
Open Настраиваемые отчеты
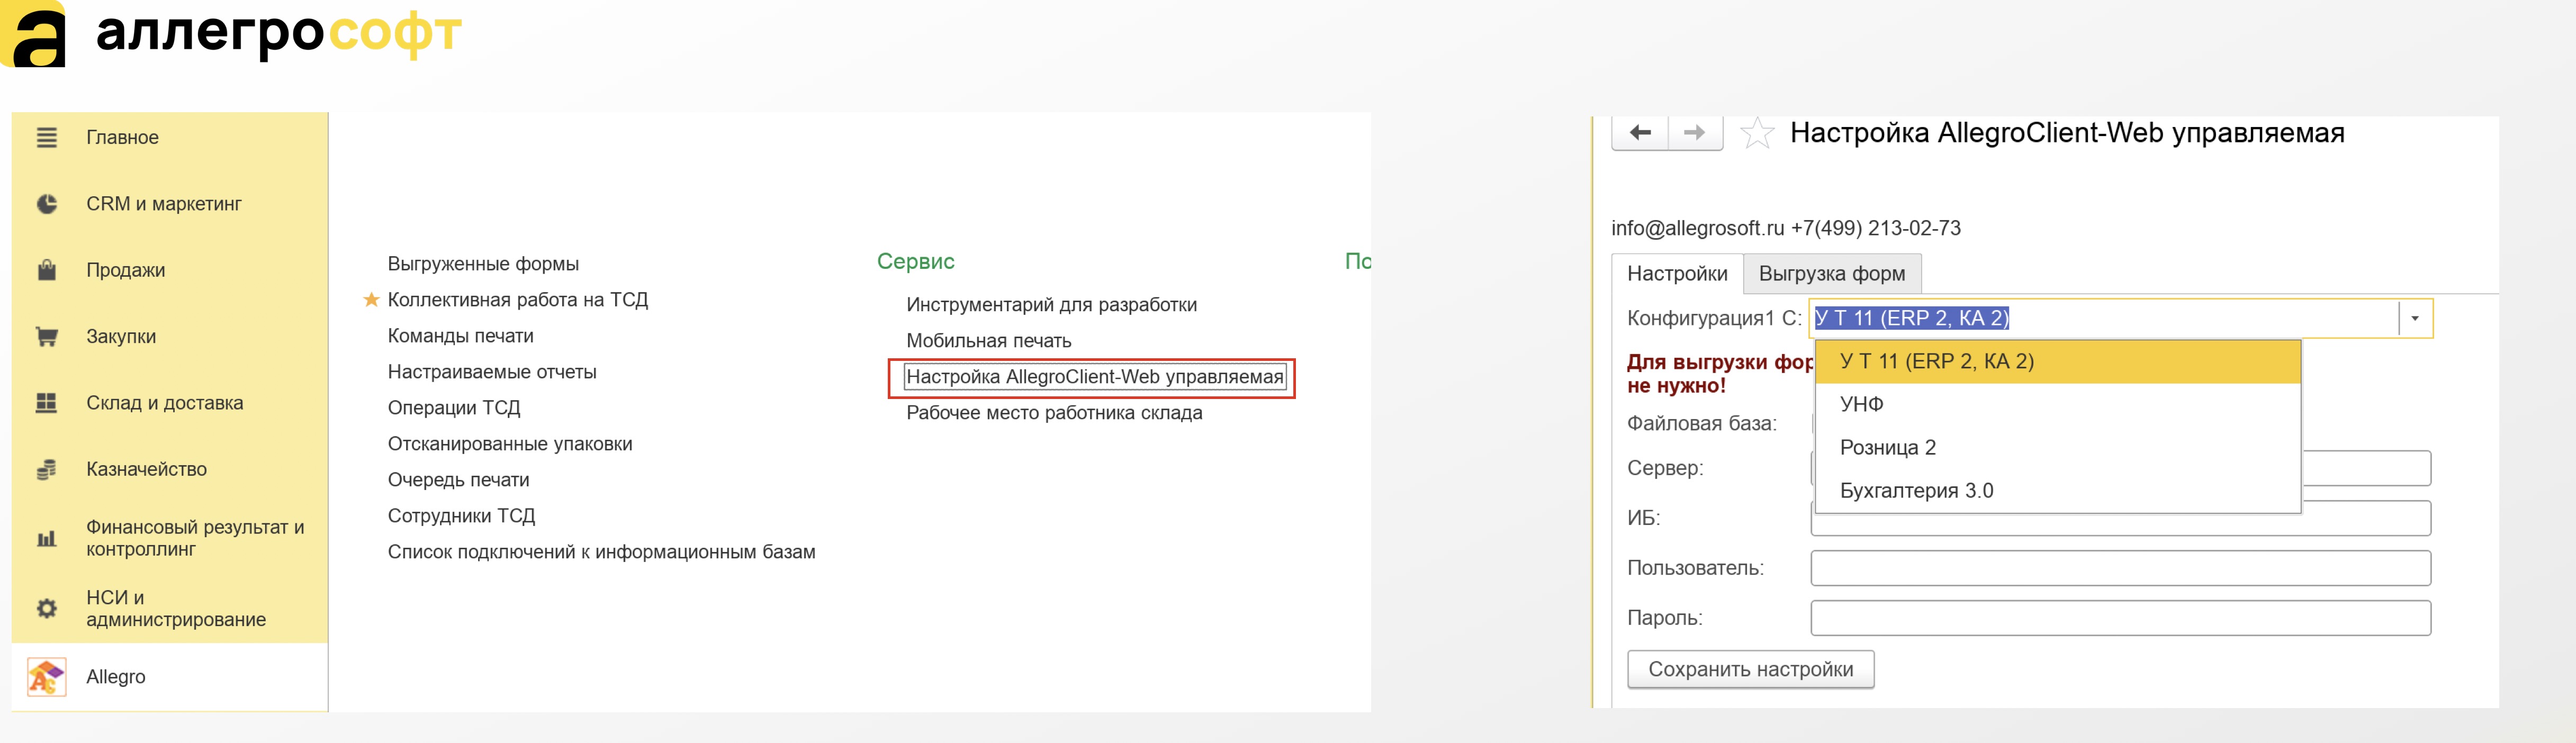pos(492,372)
